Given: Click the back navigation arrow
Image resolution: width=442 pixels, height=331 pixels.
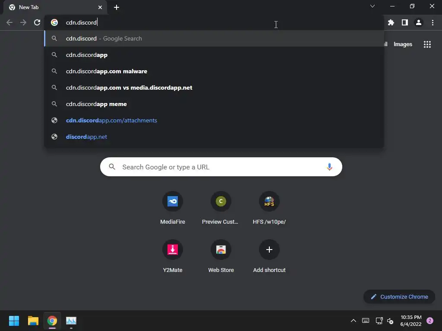Looking at the screenshot, I should (x=9, y=22).
